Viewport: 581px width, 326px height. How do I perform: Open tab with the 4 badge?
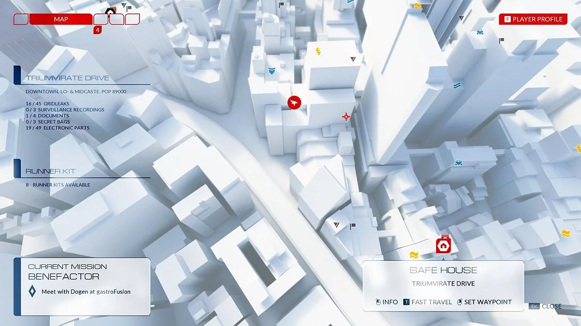click(101, 19)
